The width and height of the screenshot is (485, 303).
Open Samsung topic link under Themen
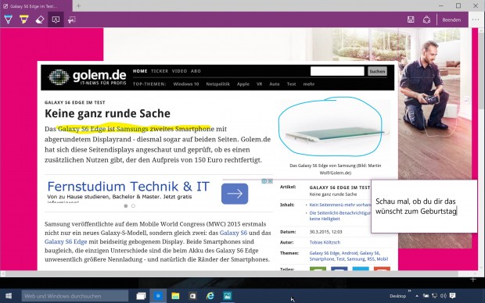point(356,259)
